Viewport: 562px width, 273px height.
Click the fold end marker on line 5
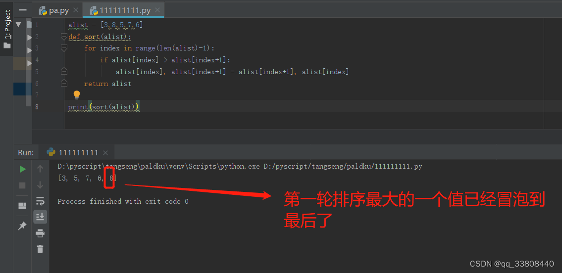coord(64,72)
